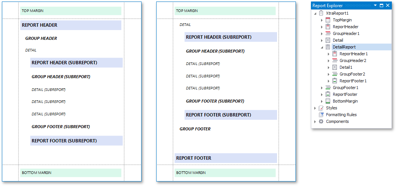
Task: Click the DetailReport band icon
Action: [328, 47]
